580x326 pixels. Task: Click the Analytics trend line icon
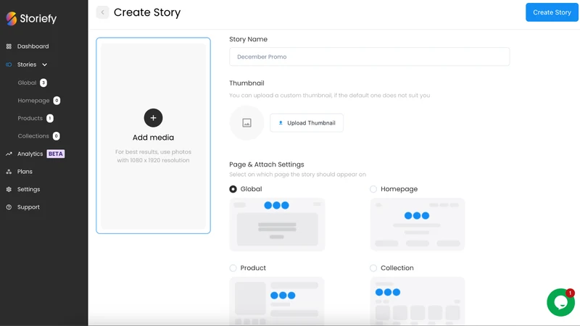9,154
